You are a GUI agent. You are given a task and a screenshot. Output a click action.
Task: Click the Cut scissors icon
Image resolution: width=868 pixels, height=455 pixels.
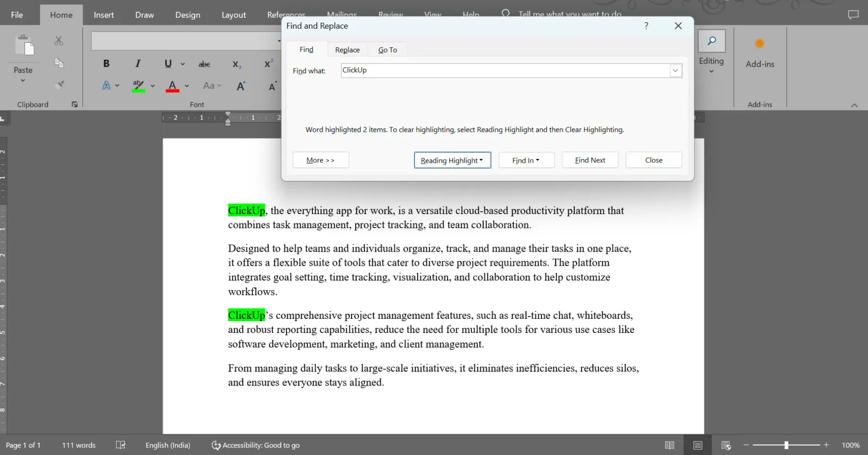click(59, 41)
